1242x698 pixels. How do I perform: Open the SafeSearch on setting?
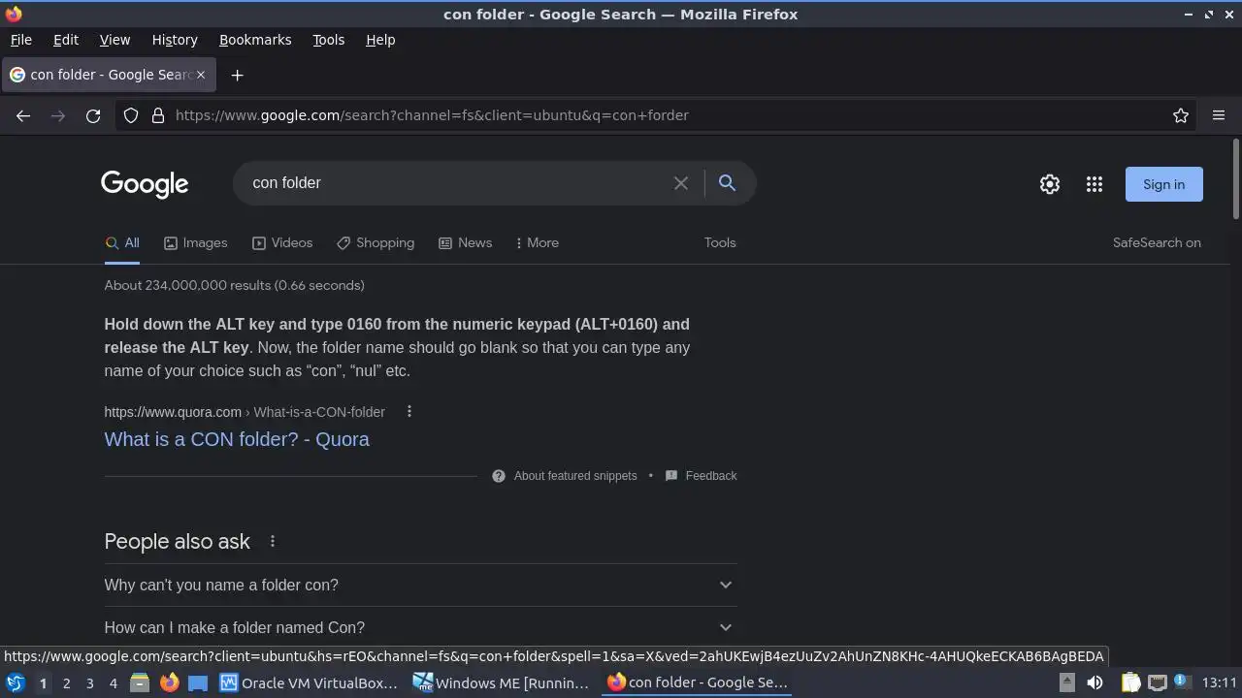[1157, 242]
